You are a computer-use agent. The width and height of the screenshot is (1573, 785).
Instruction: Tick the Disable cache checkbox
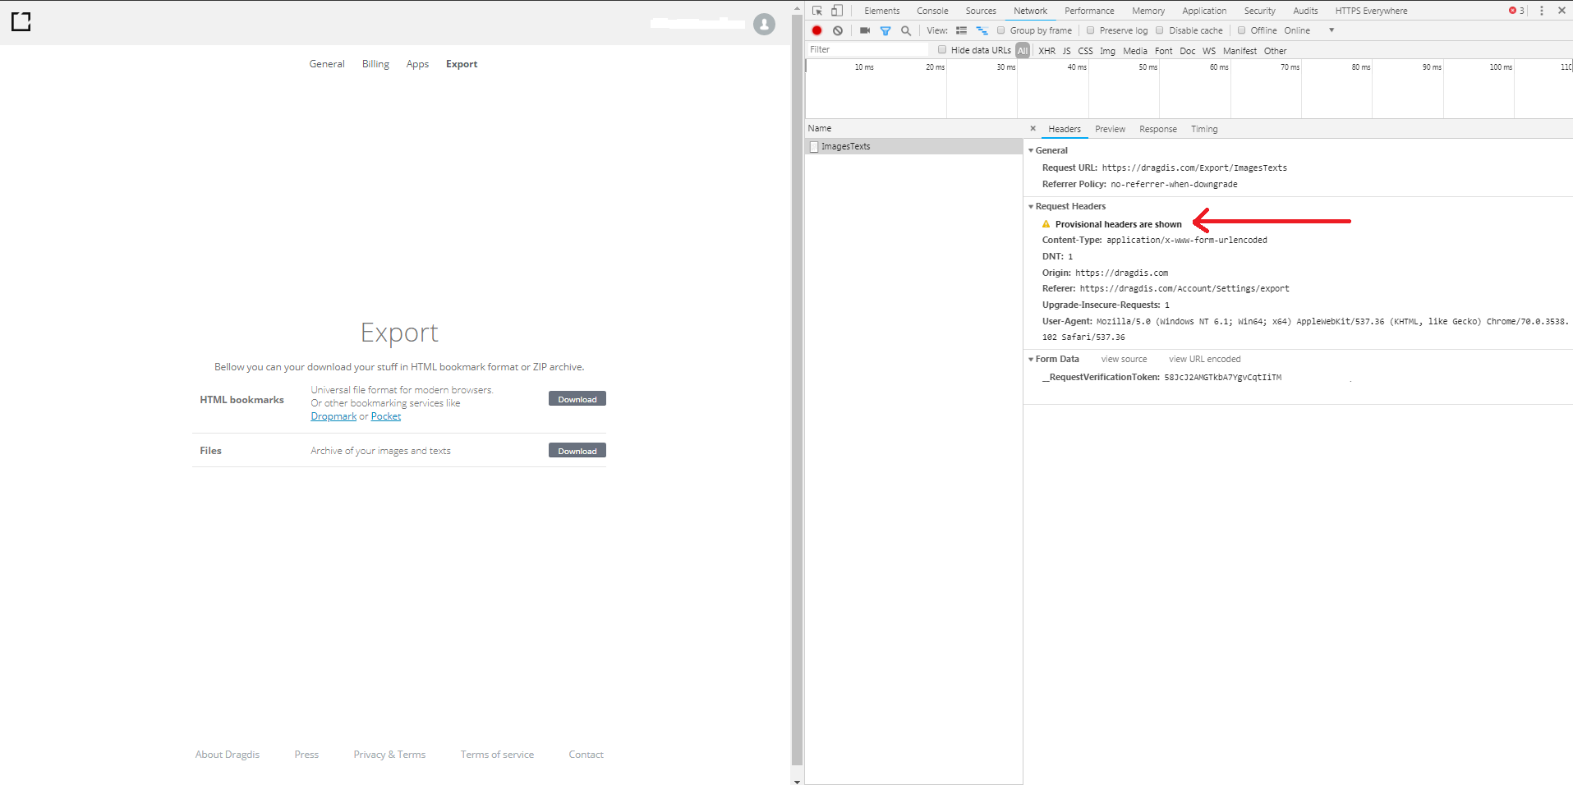coord(1160,30)
